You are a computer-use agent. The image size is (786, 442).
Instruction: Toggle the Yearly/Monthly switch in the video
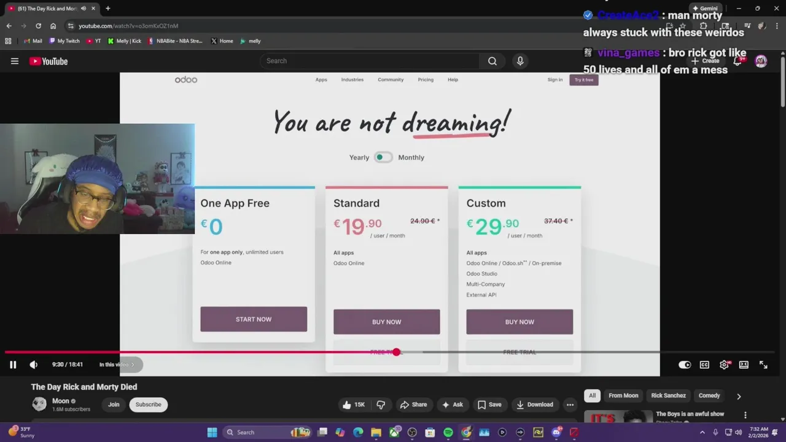tap(383, 157)
